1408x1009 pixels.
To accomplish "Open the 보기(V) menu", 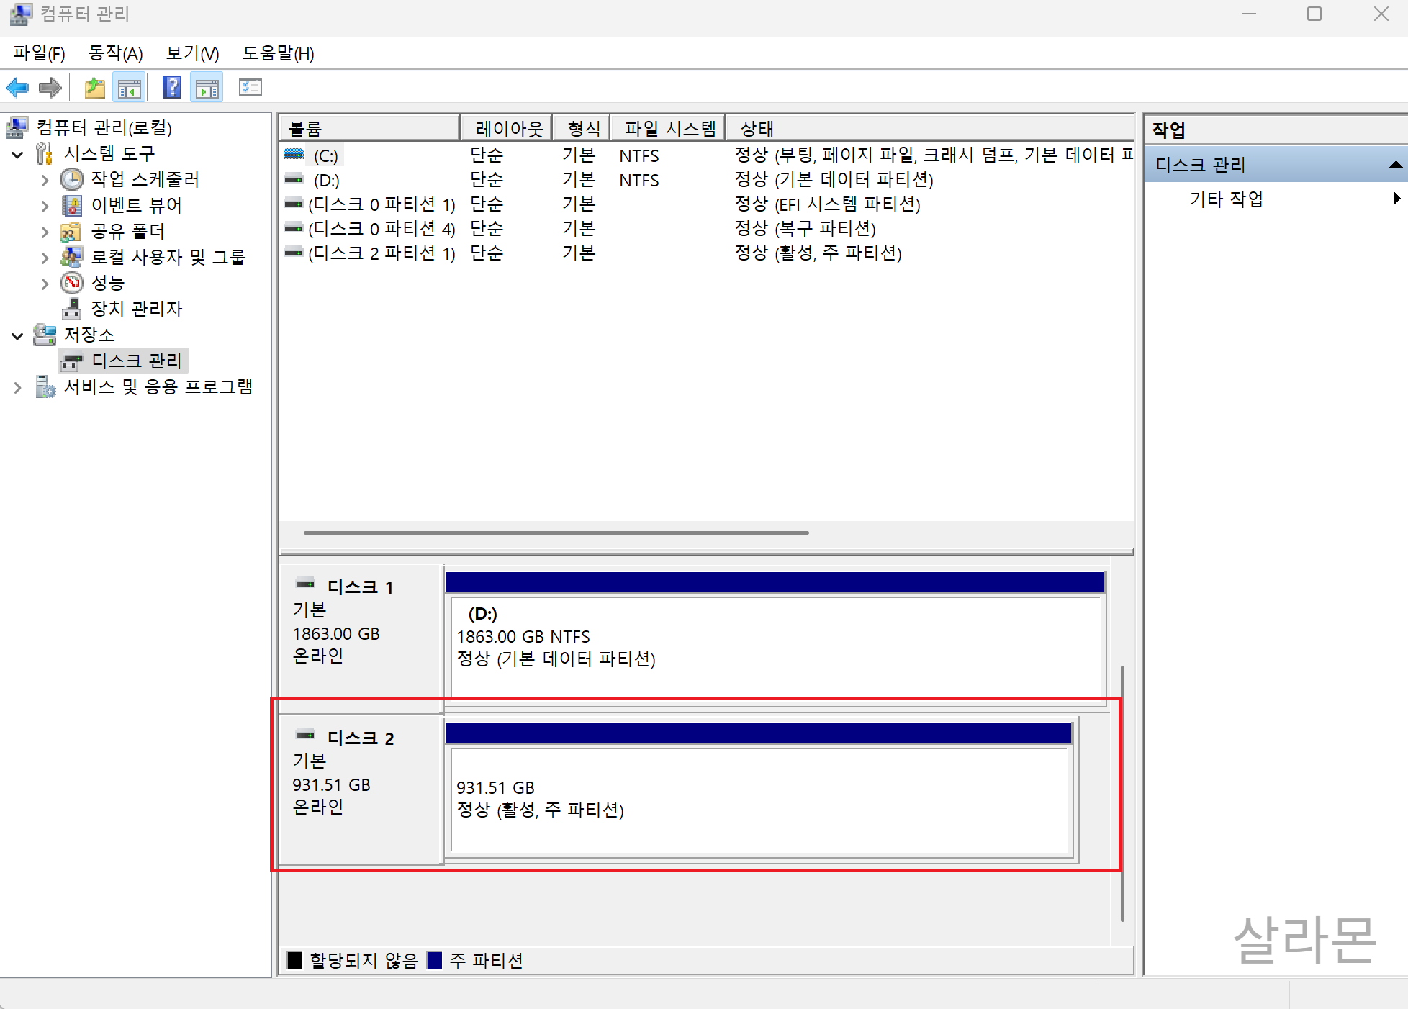I will [192, 53].
